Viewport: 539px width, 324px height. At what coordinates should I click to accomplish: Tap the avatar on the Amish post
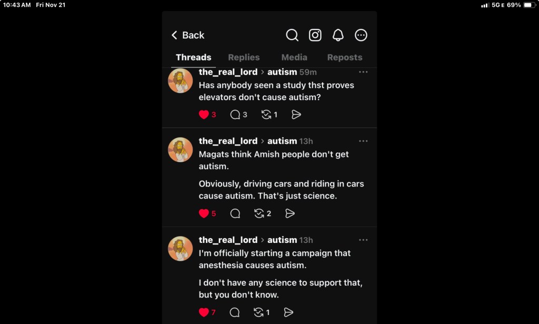[x=180, y=150]
